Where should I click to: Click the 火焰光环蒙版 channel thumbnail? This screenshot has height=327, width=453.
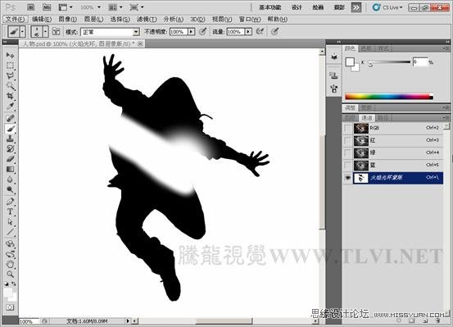click(361, 178)
